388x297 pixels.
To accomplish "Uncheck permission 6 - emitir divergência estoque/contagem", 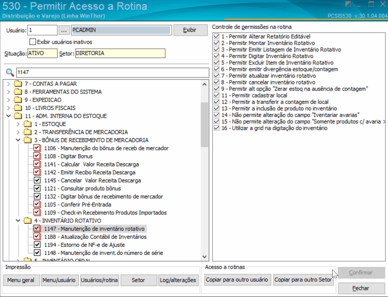I will pos(217,69).
